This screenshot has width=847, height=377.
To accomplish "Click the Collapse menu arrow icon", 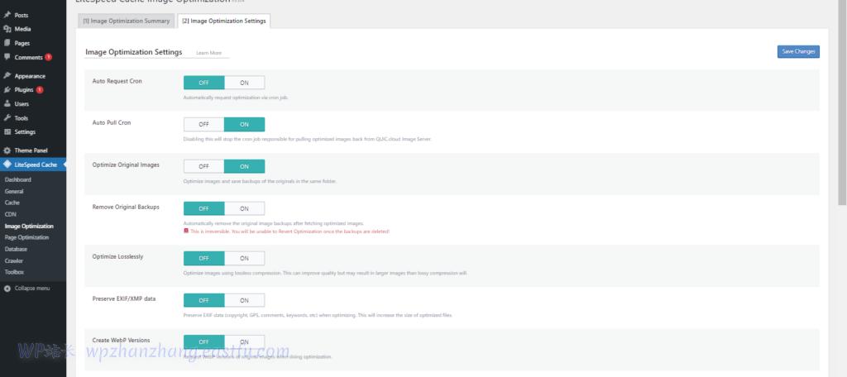I will click(7, 289).
